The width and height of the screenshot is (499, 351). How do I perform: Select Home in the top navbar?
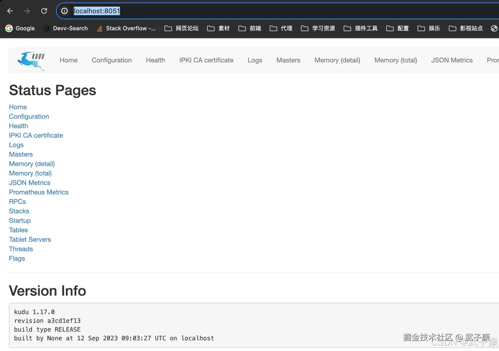coord(69,60)
